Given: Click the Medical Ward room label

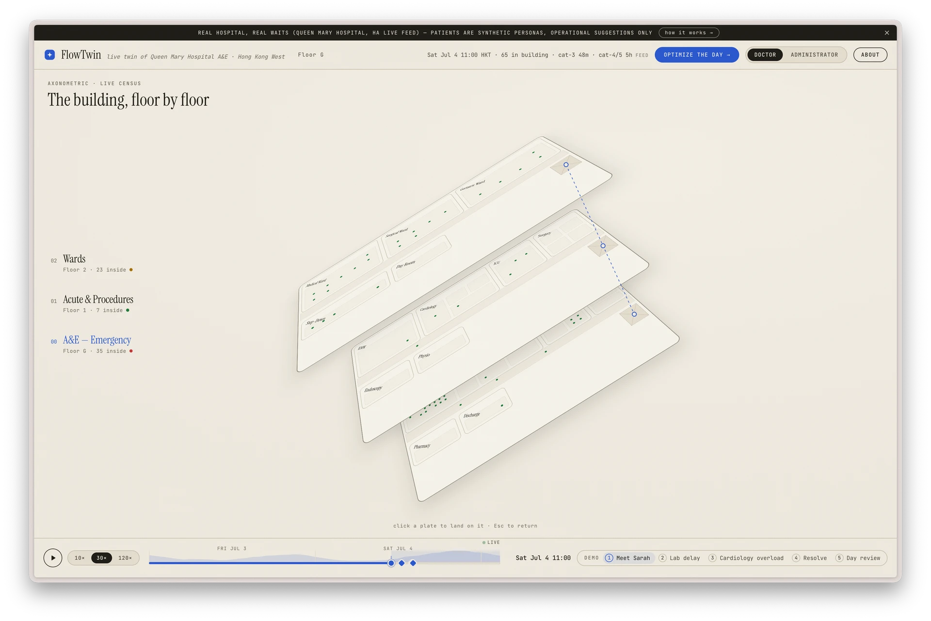Looking at the screenshot, I should (x=316, y=283).
